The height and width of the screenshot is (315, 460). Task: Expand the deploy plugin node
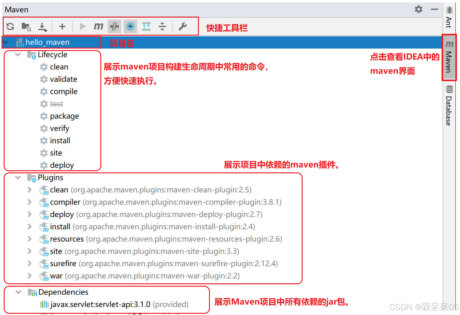30,214
